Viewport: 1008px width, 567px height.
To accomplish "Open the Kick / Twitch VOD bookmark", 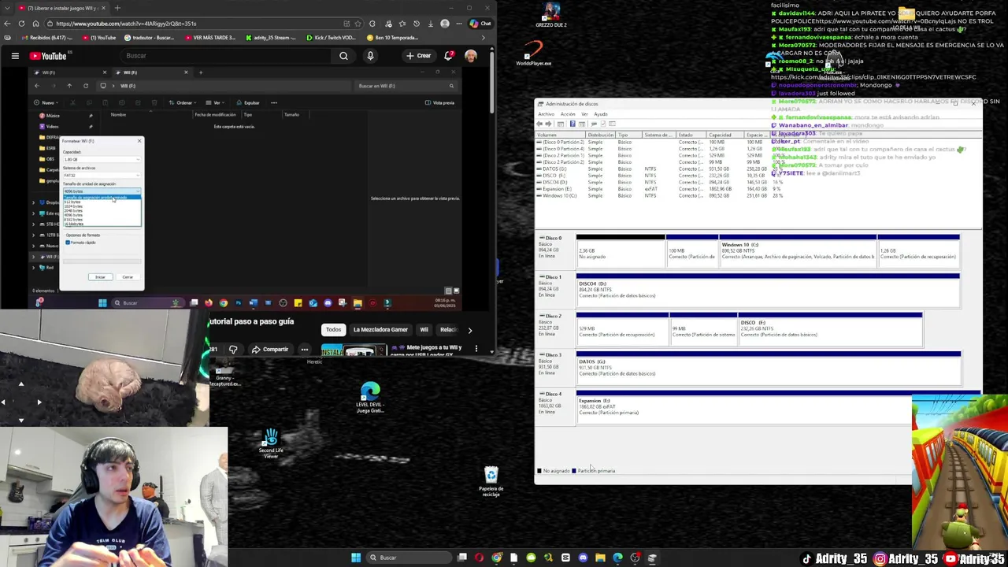I will point(332,38).
